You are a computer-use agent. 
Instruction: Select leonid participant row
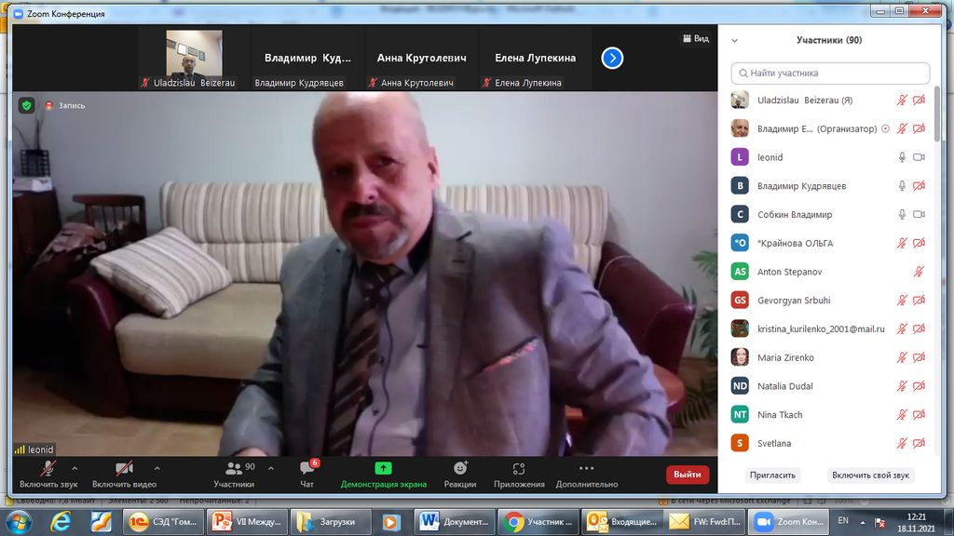(830, 157)
